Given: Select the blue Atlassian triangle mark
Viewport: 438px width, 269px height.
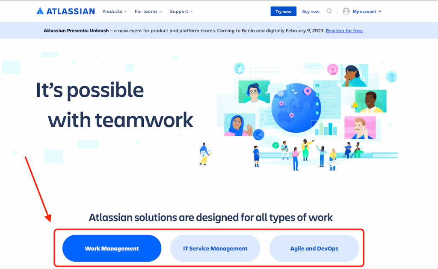Looking at the screenshot, I should point(40,11).
